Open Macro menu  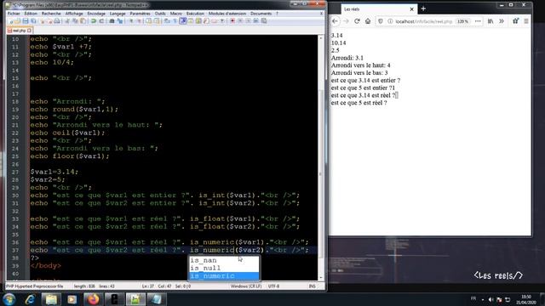(176, 14)
